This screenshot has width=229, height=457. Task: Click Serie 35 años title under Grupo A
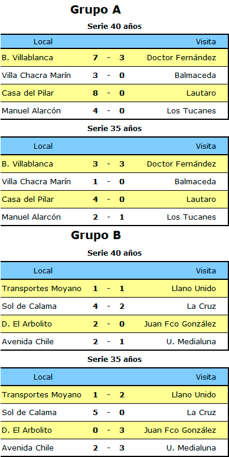coord(114,129)
